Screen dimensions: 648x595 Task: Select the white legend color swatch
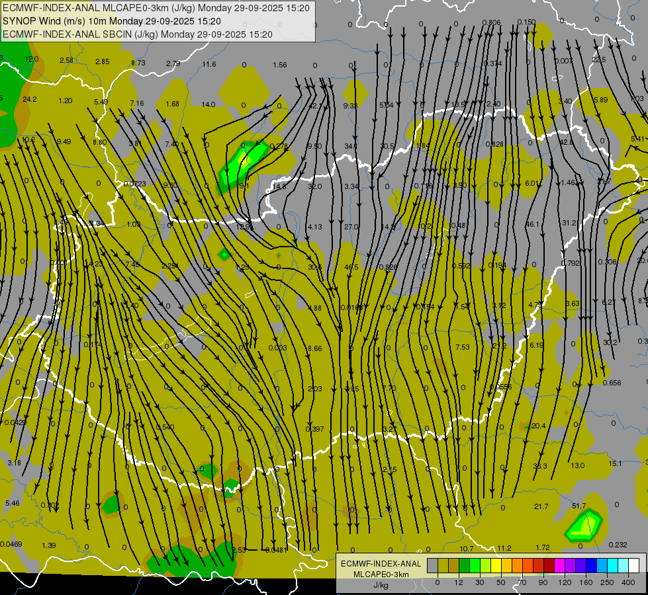tap(633, 565)
